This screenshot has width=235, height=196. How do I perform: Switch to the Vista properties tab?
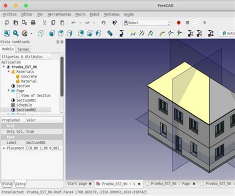pyautogui.click(x=7, y=184)
